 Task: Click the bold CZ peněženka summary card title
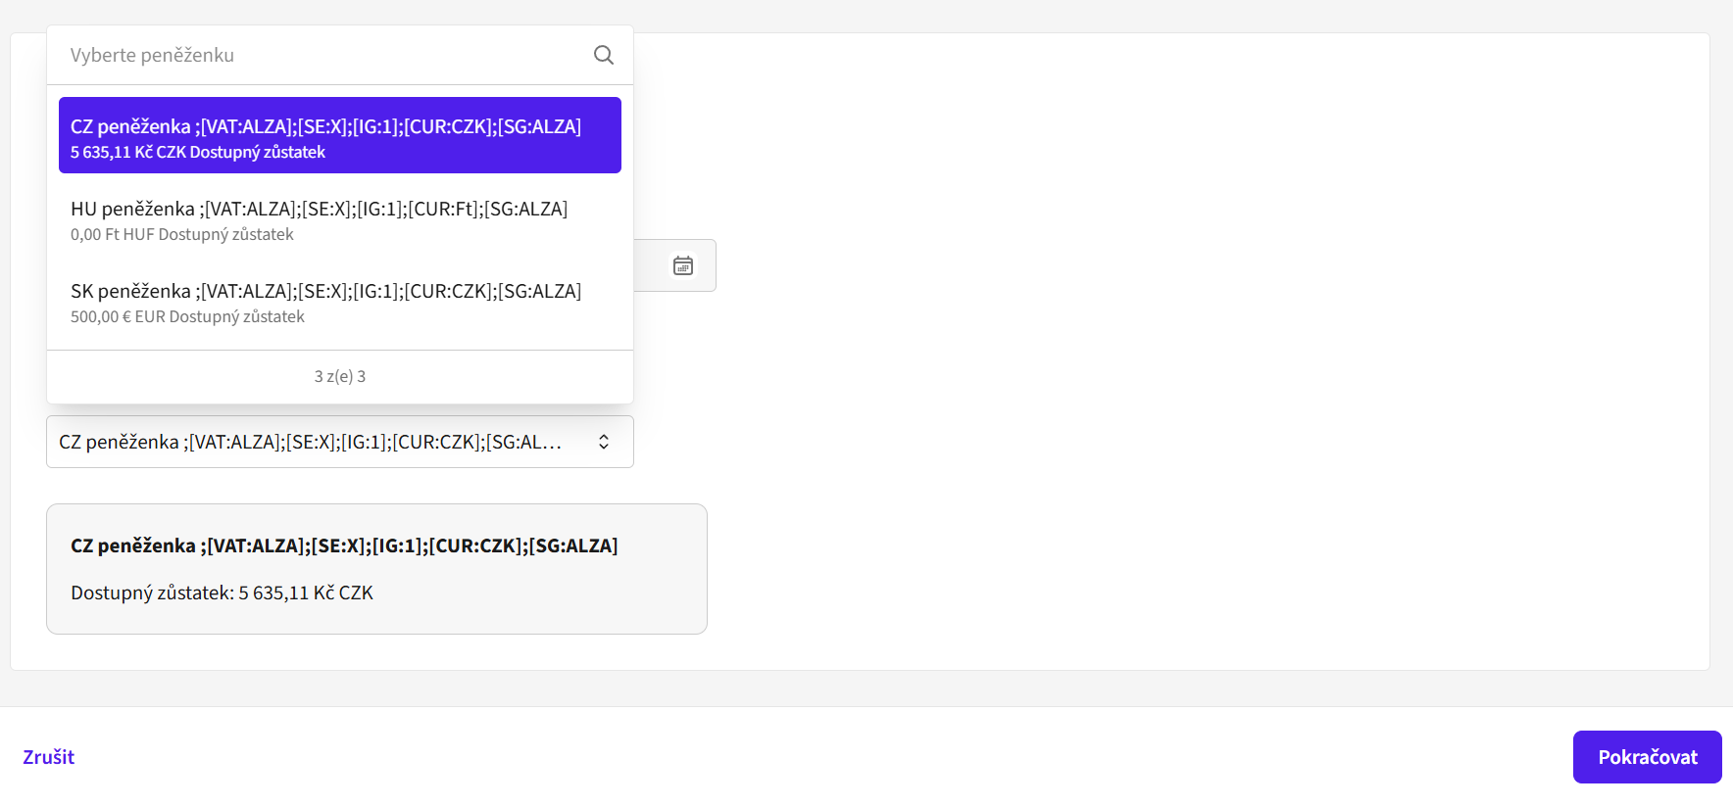[x=344, y=545]
